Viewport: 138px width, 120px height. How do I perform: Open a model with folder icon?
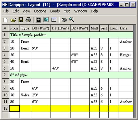click(13, 20)
